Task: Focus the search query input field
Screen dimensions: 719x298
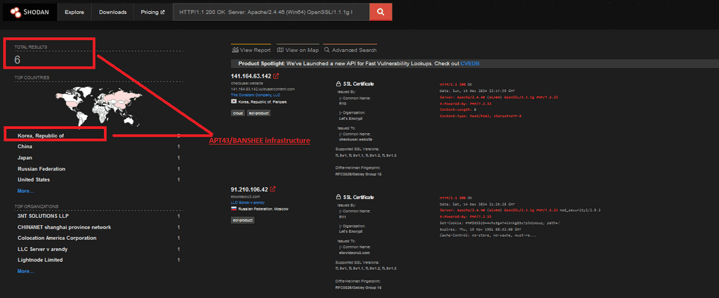Action: (271, 13)
